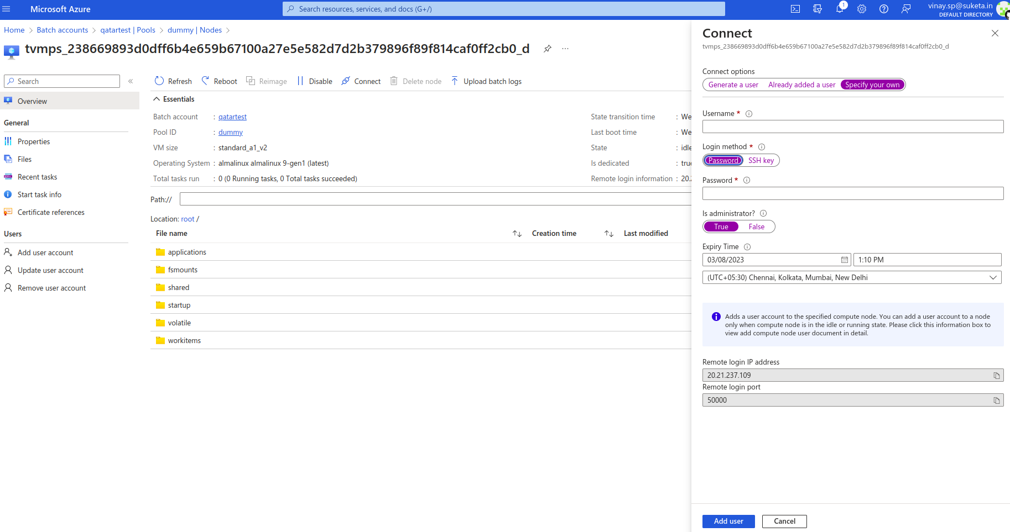Collapse the Essentials section
This screenshot has height=532, width=1010.
point(157,99)
